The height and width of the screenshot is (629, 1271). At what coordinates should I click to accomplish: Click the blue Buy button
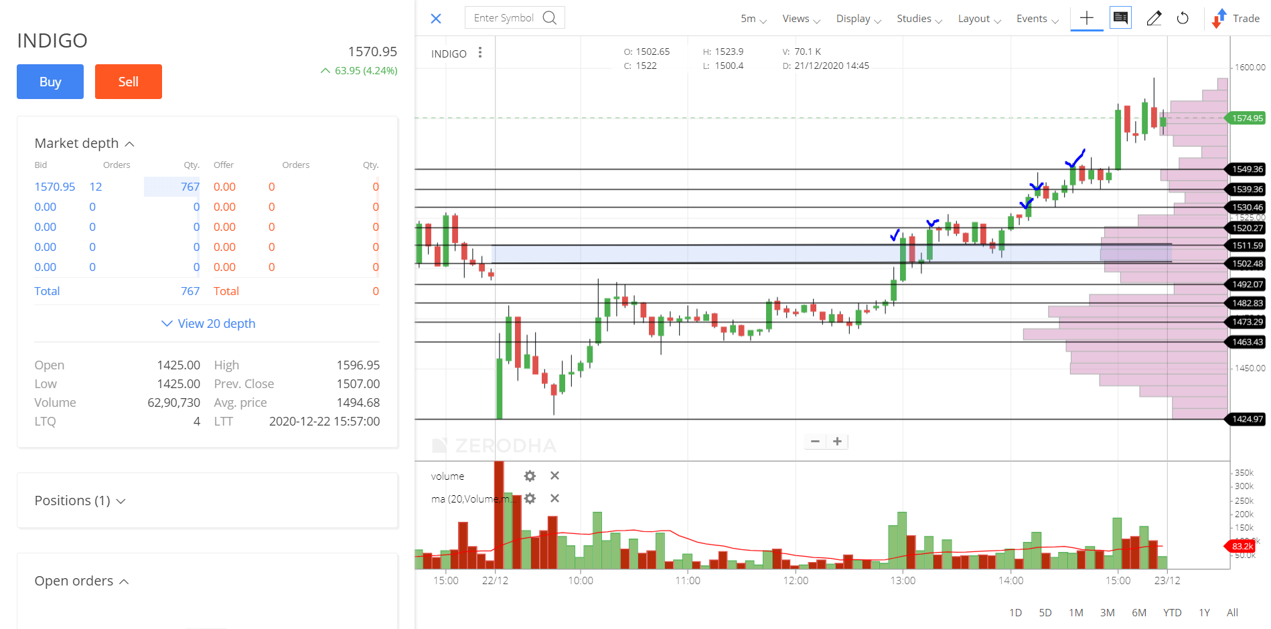pos(50,82)
